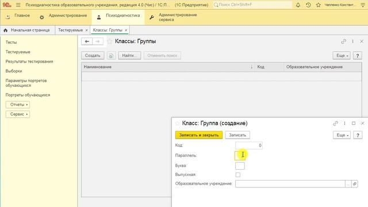Go forward with the right arrow button

click(98, 41)
